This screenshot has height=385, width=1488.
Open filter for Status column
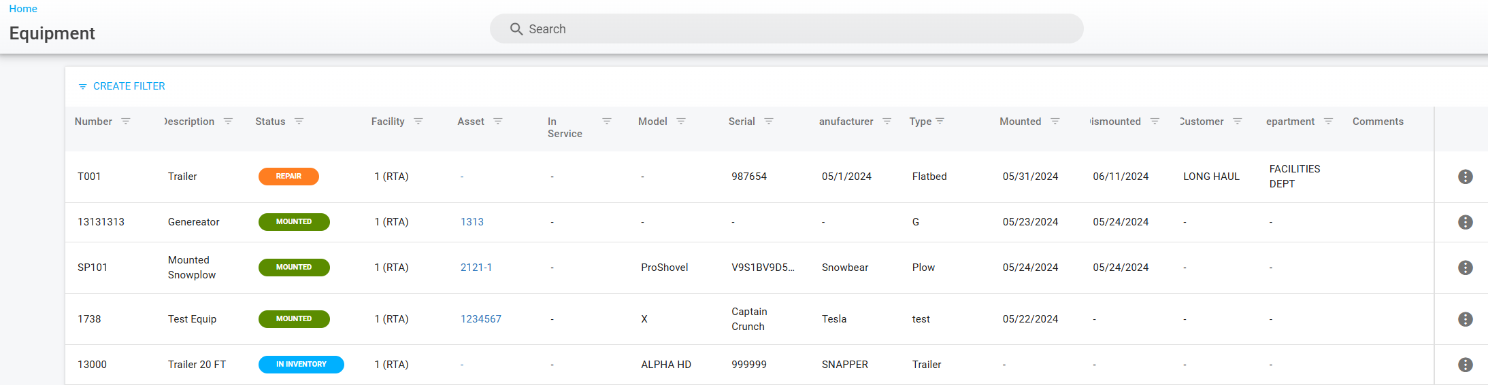pos(299,122)
